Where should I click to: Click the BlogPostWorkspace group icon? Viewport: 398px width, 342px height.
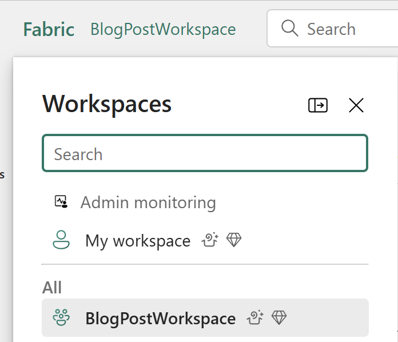pyautogui.click(x=61, y=317)
